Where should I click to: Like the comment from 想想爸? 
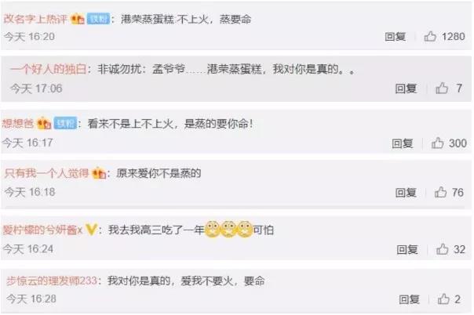(x=437, y=143)
